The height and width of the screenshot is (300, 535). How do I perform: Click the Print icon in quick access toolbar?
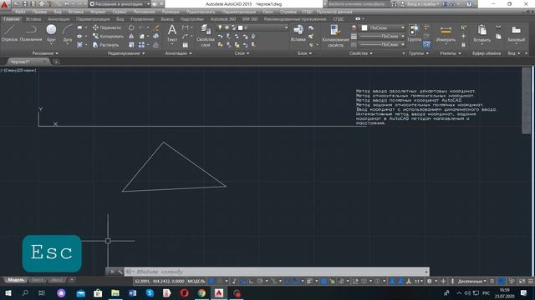41,4
